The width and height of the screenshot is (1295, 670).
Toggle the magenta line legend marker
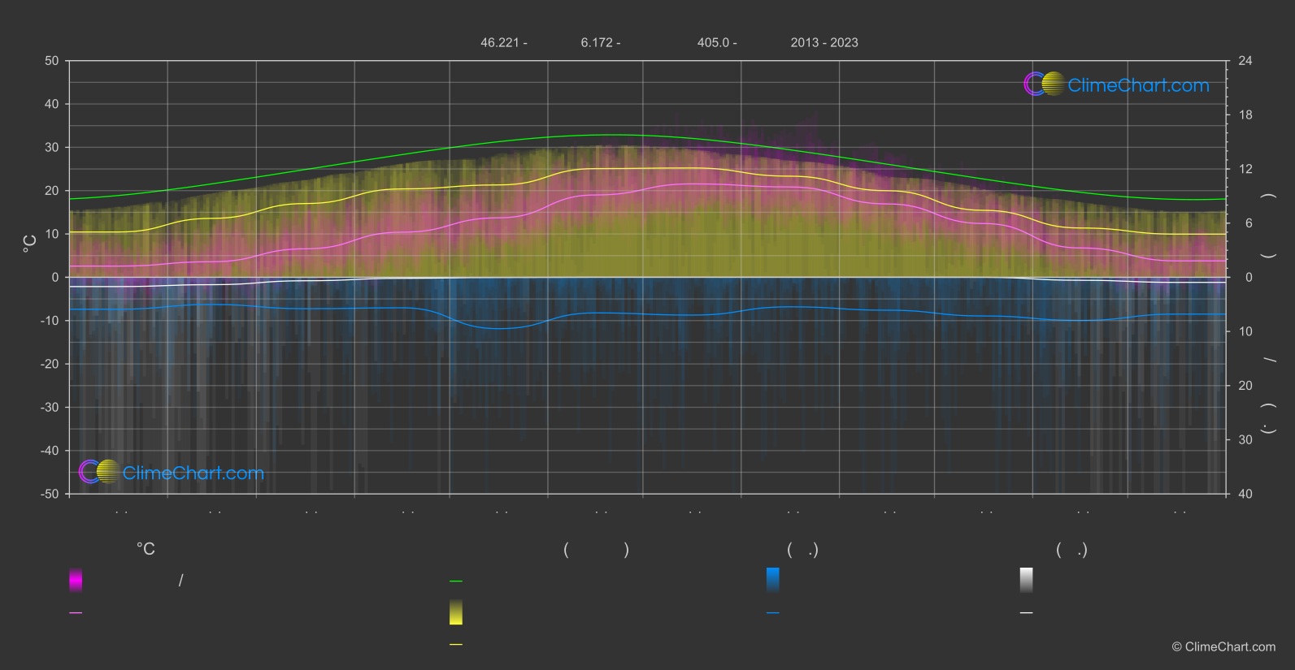tap(76, 613)
